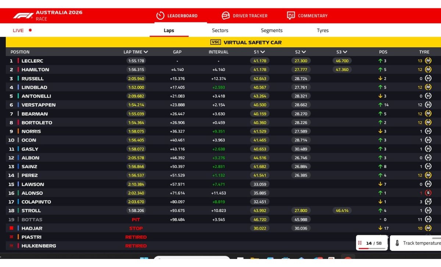Image resolution: width=441 pixels, height=267 pixels.
Task: Select driver name HAMILTON in the leaderboard
Action: click(35, 70)
